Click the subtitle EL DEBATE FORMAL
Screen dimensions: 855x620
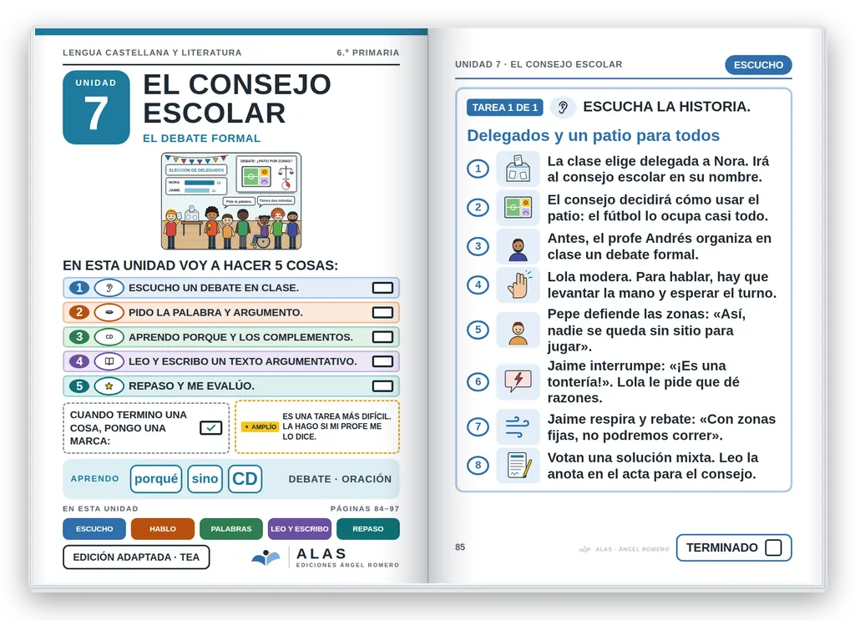point(202,139)
